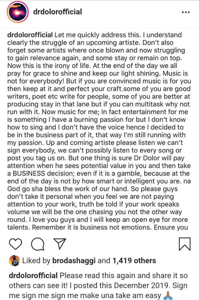Screen dimensions: 199x300
Task: View the list of 1,419 others who liked
Action: tap(134, 260)
